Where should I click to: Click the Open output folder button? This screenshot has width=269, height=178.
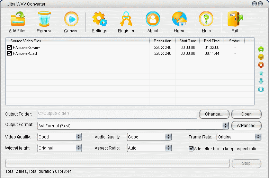[x=246, y=114]
